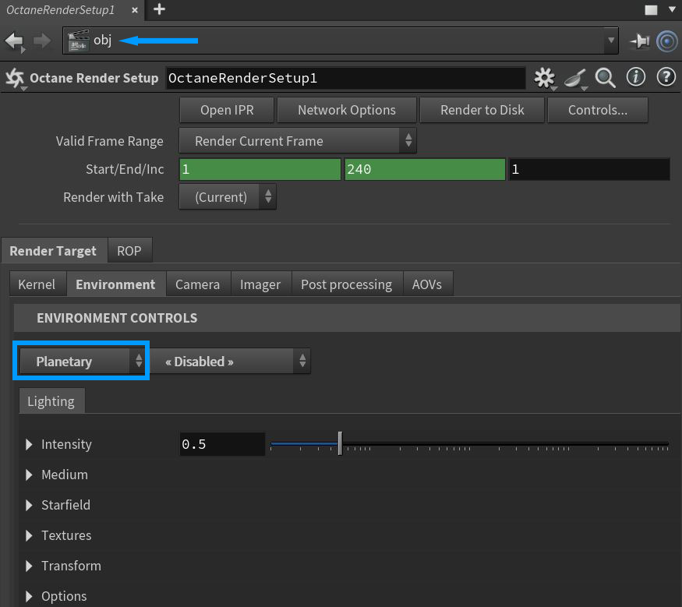Click the forward navigation arrow
The image size is (682, 607).
pyautogui.click(x=42, y=41)
